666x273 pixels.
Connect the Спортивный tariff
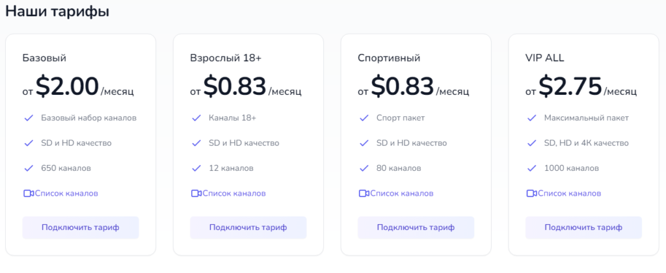click(x=416, y=227)
